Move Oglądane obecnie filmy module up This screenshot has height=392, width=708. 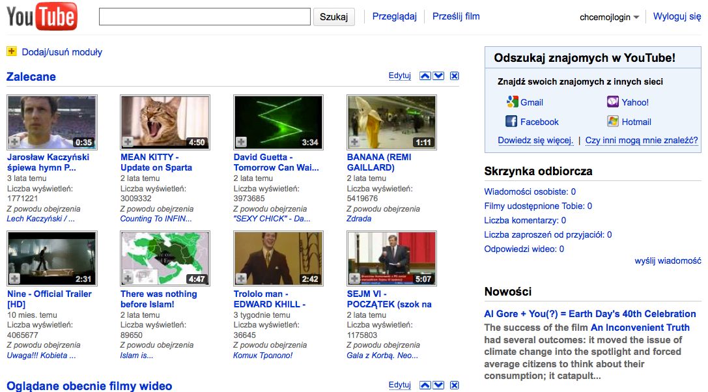click(425, 385)
